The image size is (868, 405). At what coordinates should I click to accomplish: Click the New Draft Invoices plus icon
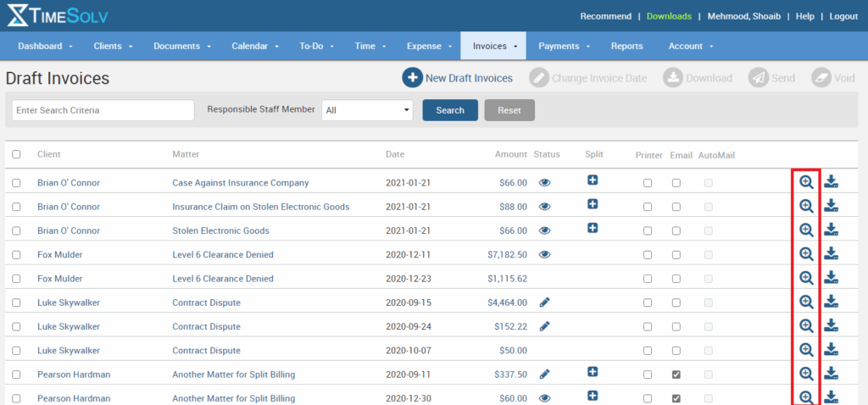tap(413, 78)
